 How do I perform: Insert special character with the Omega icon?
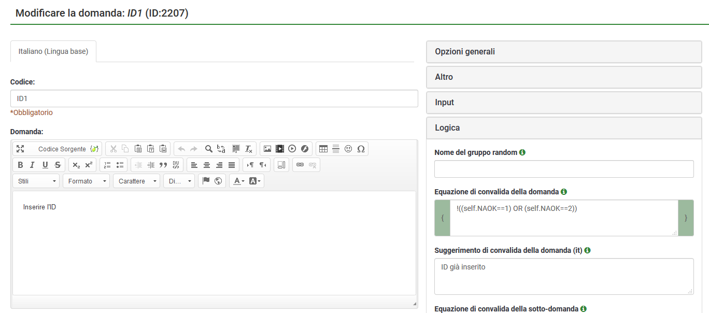(x=361, y=149)
